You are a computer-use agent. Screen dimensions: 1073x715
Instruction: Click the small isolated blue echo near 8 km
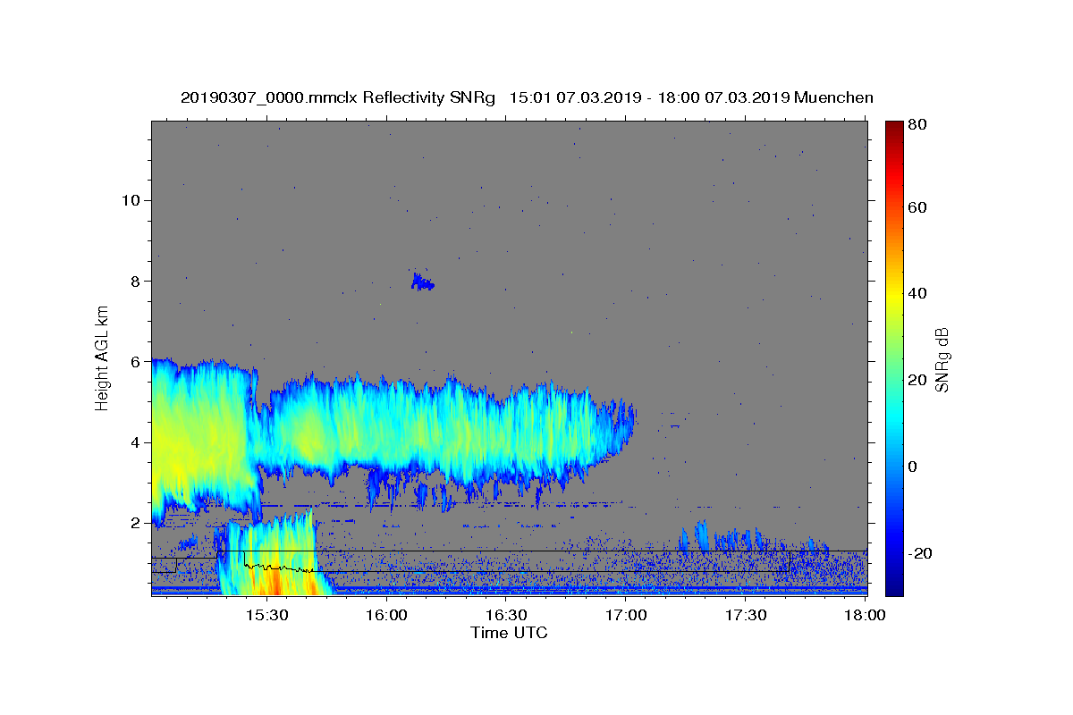point(422,282)
